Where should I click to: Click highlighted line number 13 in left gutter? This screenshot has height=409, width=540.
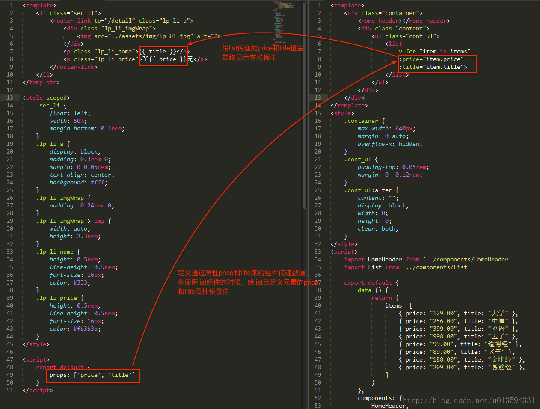(10, 98)
